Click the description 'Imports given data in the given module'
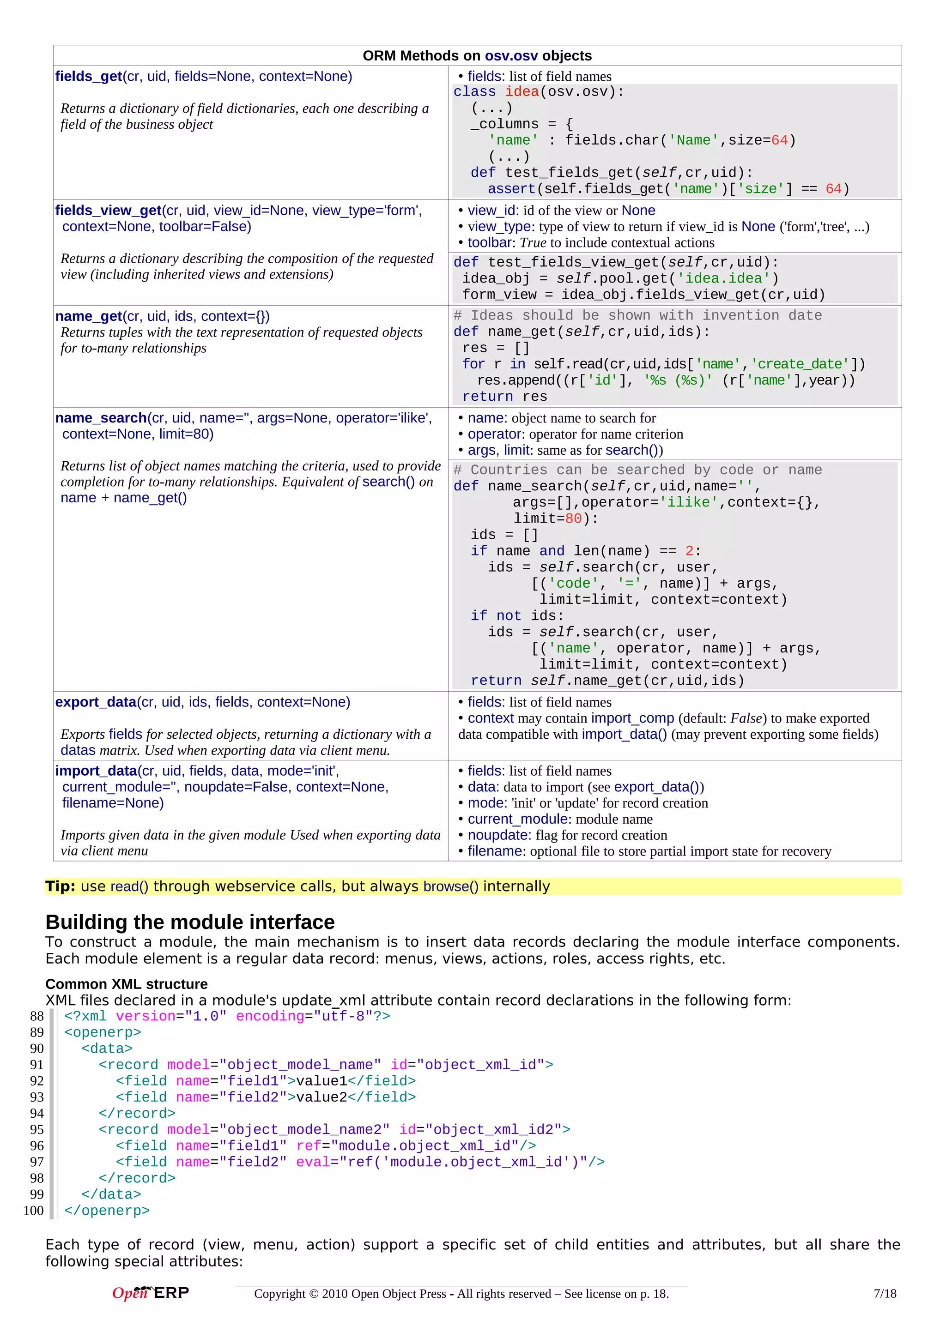Screen dimensions: 946x1338 point(251,843)
